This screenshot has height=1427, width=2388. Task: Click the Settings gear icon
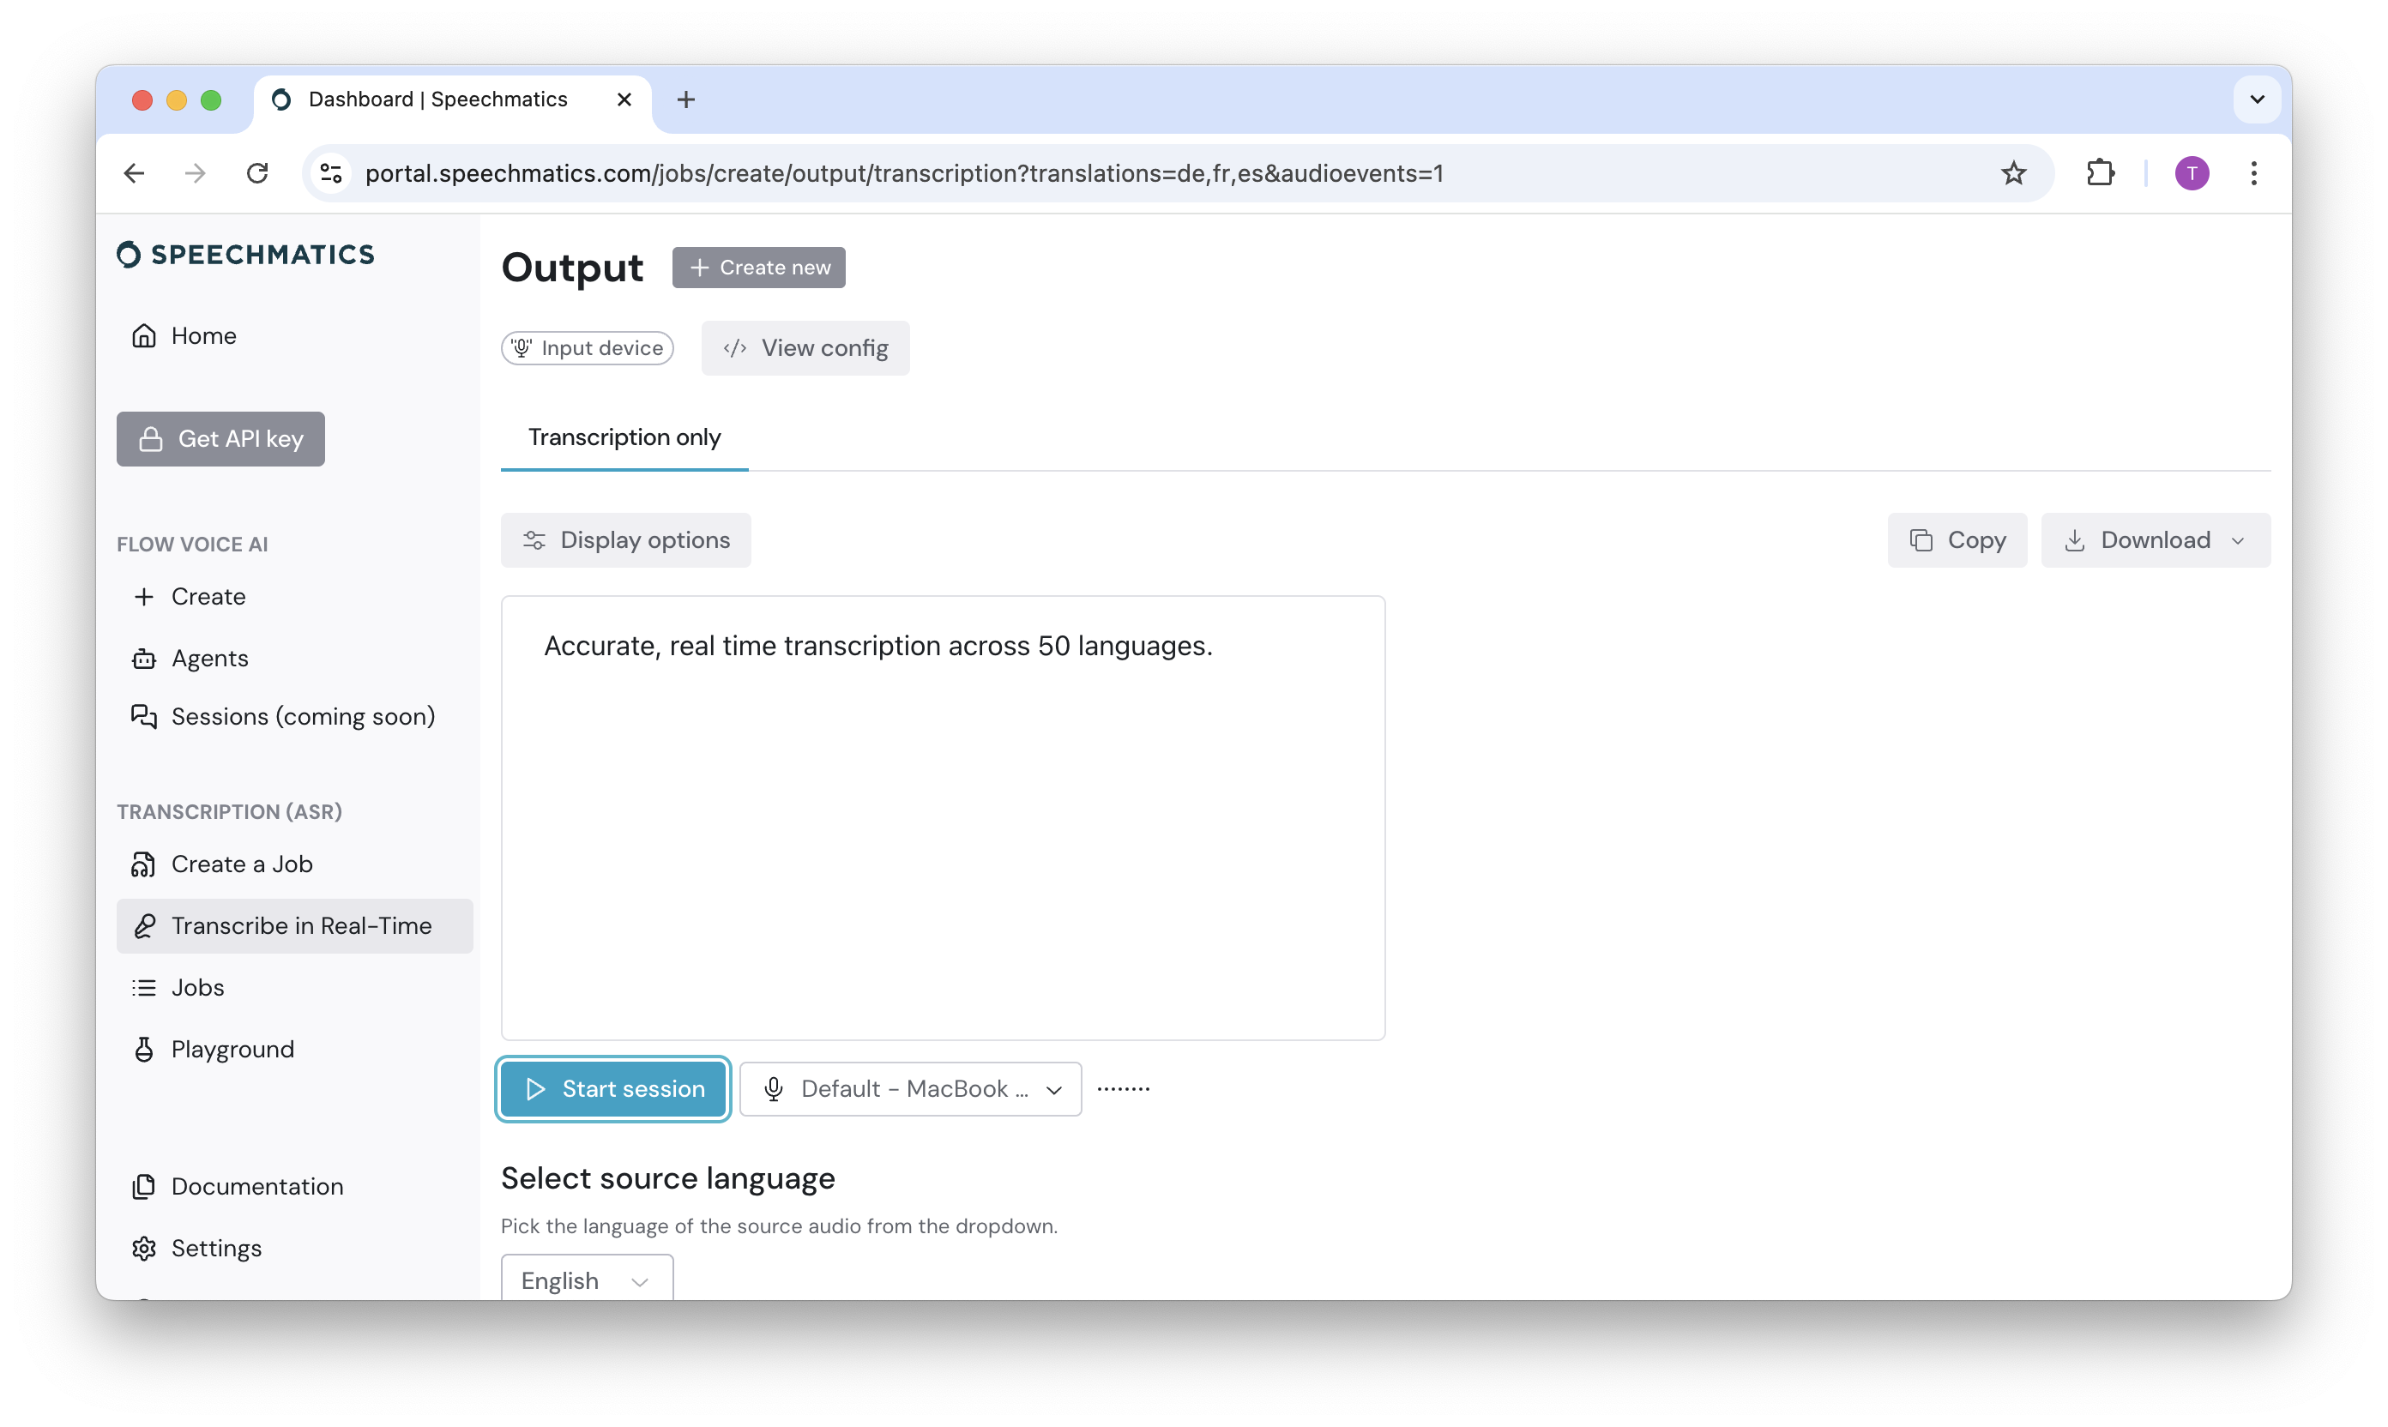pyautogui.click(x=144, y=1247)
